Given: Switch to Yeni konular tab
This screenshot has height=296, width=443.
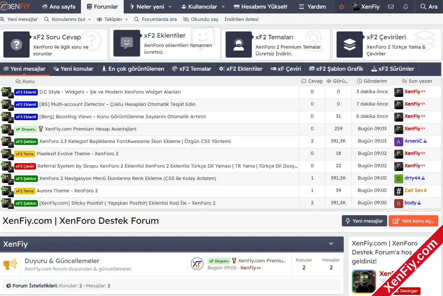Looking at the screenshot, I should point(73,69).
